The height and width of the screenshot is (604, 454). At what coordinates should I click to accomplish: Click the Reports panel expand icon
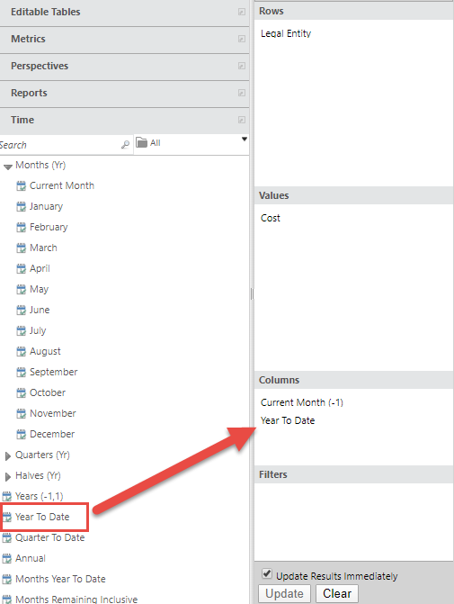[x=241, y=93]
